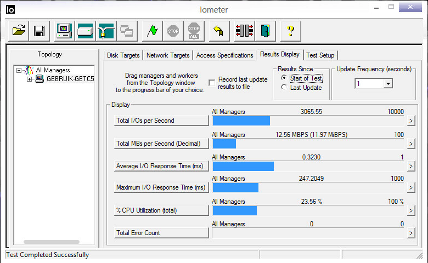
Task: Open arrow beside Total Error Count bar
Action: (411, 233)
